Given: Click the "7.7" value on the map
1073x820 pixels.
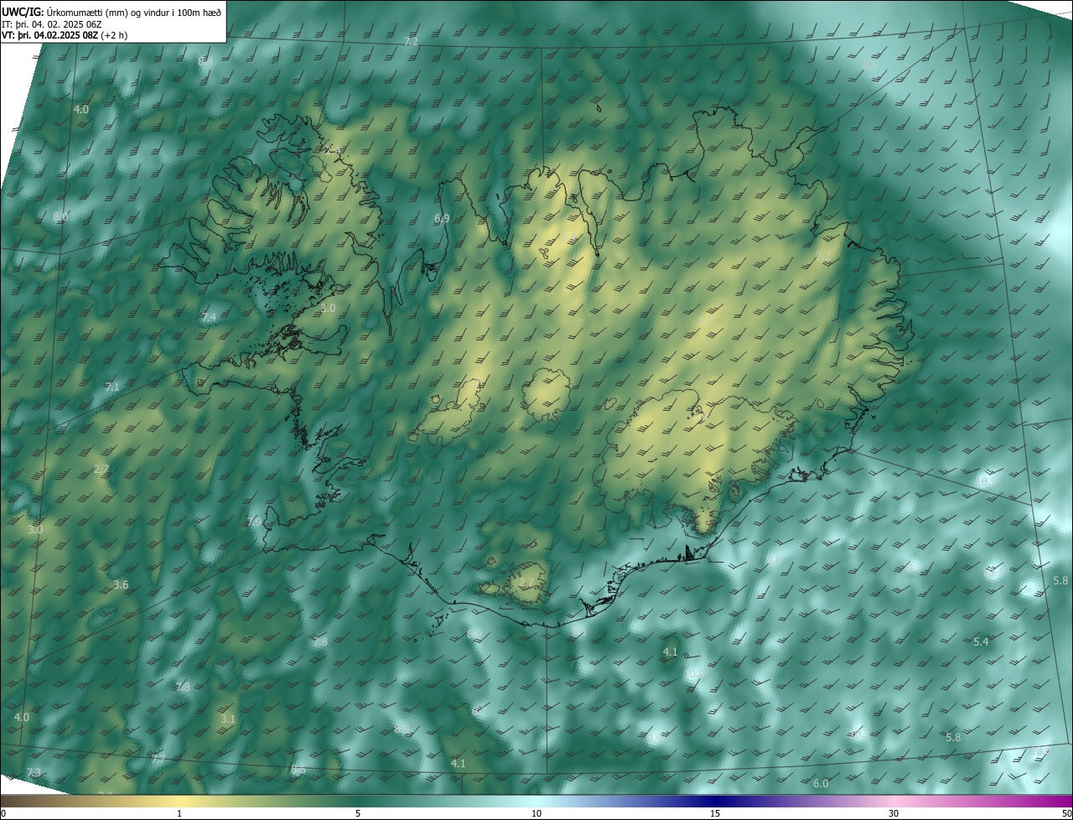Looking at the screenshot, I should pos(158,758).
